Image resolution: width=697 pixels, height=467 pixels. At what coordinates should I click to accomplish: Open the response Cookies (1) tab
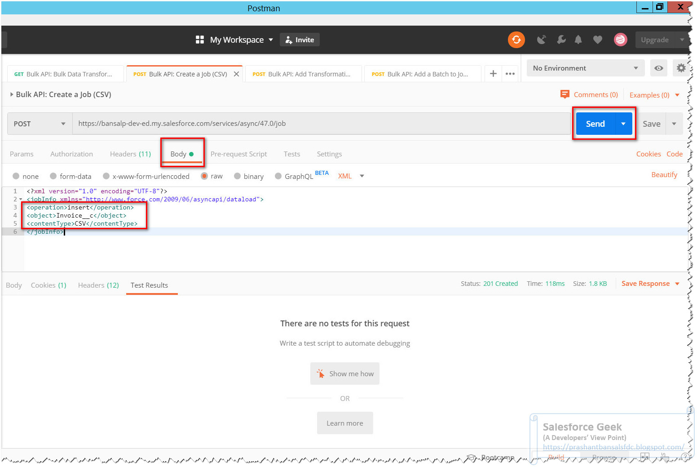[x=49, y=285]
